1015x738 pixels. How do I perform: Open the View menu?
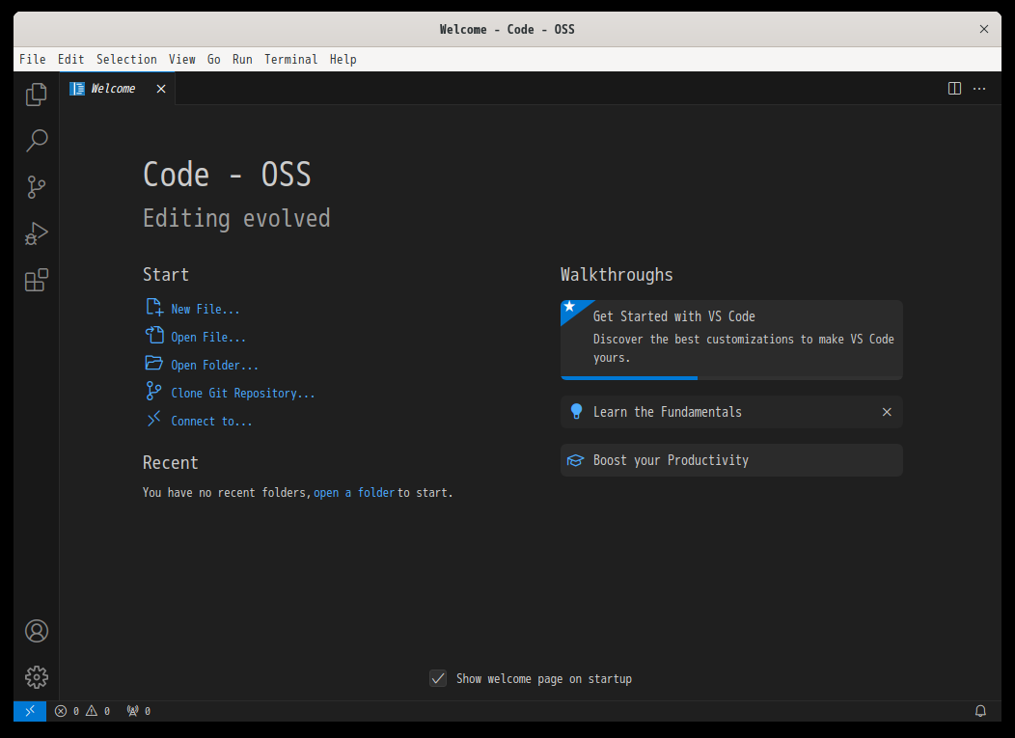click(x=182, y=60)
